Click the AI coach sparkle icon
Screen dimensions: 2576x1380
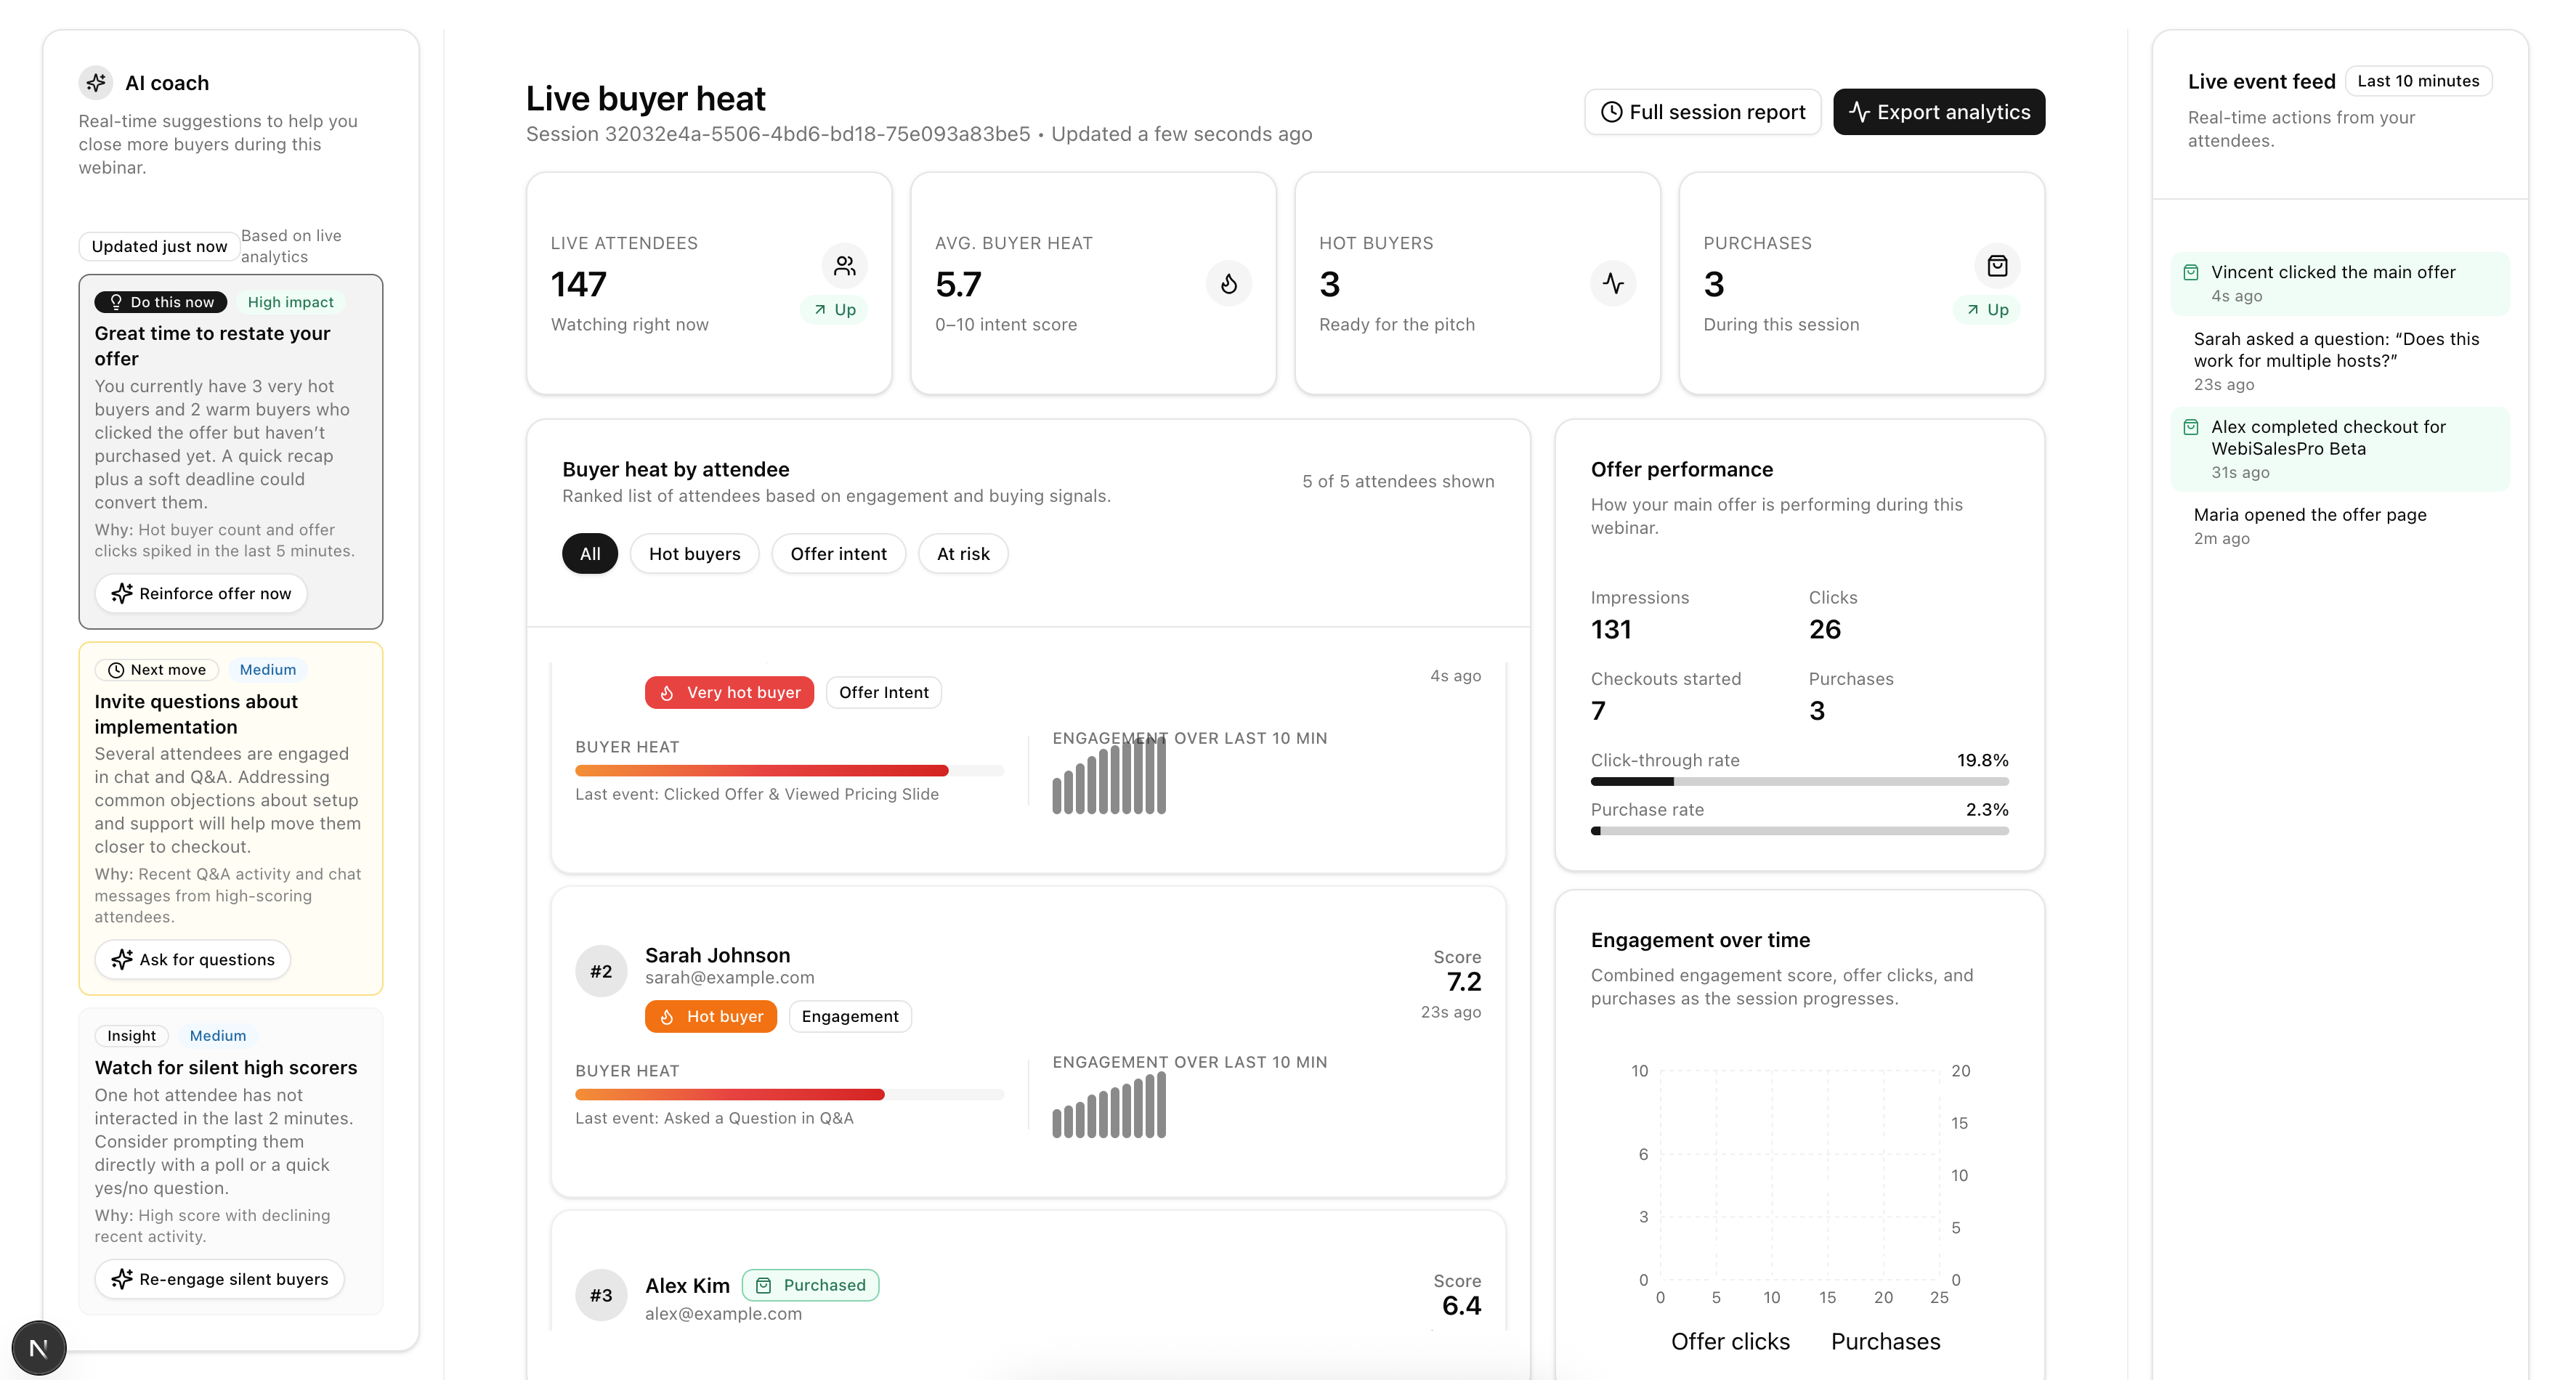[x=96, y=83]
